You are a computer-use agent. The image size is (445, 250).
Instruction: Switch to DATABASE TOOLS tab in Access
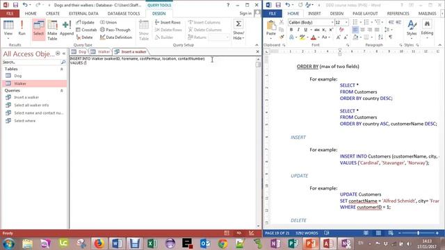pos(124,13)
